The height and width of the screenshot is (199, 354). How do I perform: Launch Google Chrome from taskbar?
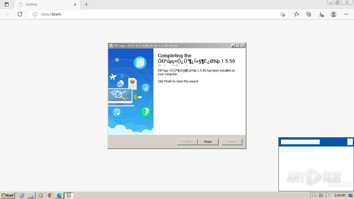[x=50, y=195]
